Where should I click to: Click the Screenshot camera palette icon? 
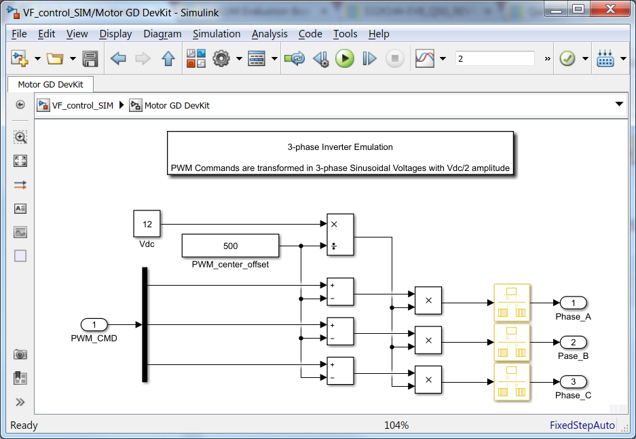click(20, 354)
